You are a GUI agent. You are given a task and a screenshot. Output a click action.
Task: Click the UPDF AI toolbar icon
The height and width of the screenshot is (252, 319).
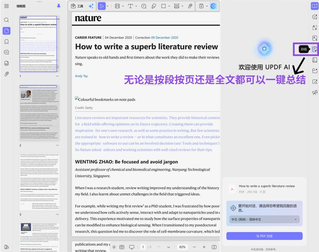click(213, 6)
